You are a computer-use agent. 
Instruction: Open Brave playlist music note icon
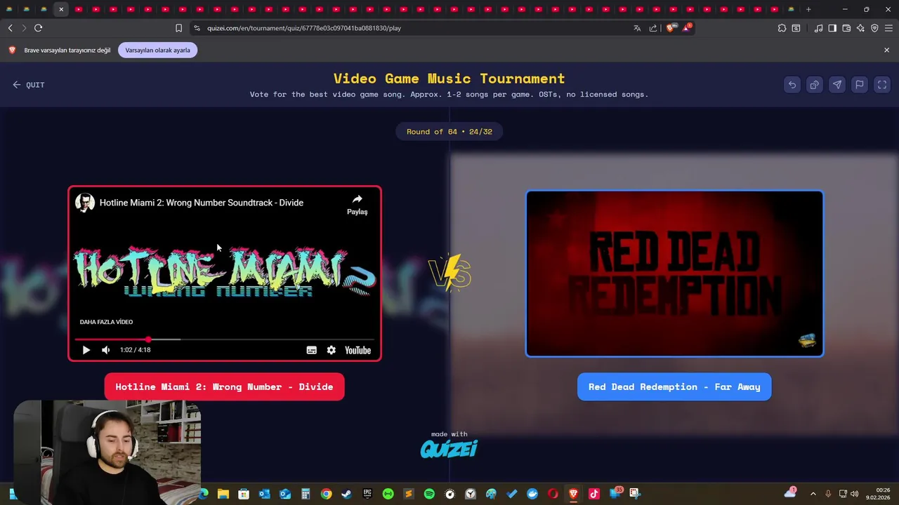pos(818,28)
